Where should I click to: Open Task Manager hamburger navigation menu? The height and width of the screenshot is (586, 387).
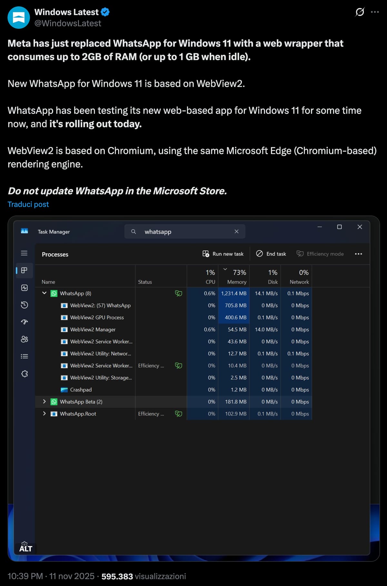(24, 253)
